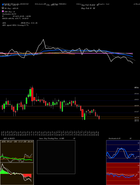The width and height of the screenshot is (140, 185).
Task: Click the 'Day Vol: 0 M' label
Action: point(88,8)
